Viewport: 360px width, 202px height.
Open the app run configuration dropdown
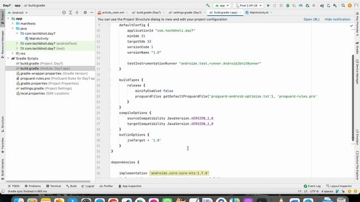tap(222, 6)
